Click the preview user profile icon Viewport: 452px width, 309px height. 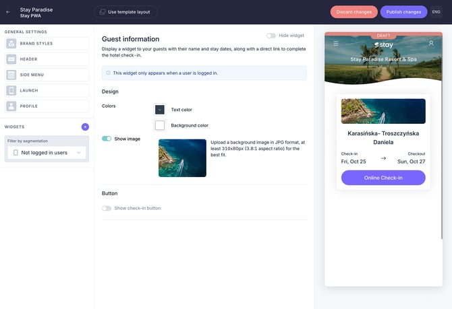(431, 44)
